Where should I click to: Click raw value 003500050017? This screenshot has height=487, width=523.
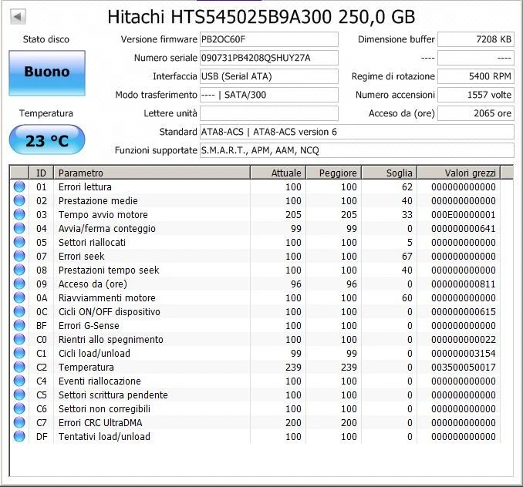464,367
